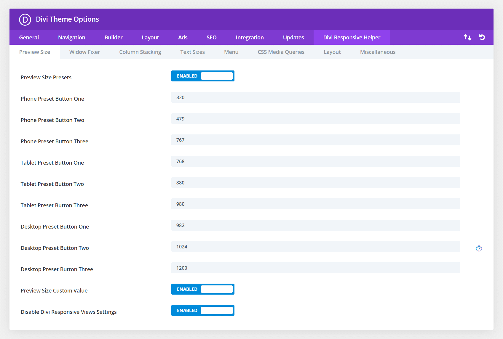Click the Phone Preset Button One label
This screenshot has width=503, height=339.
pos(52,99)
